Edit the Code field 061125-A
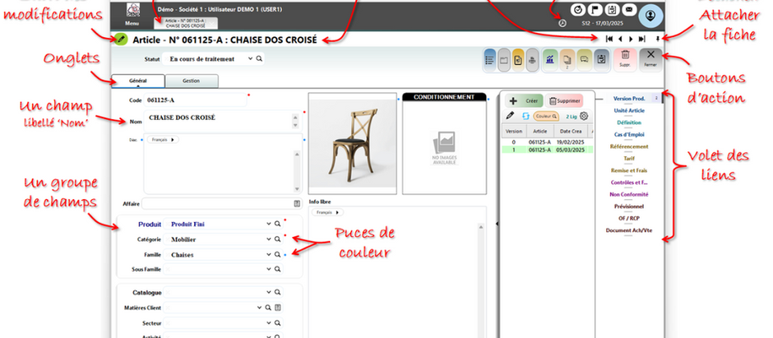Viewport: 773px width, 338px height. 195,100
